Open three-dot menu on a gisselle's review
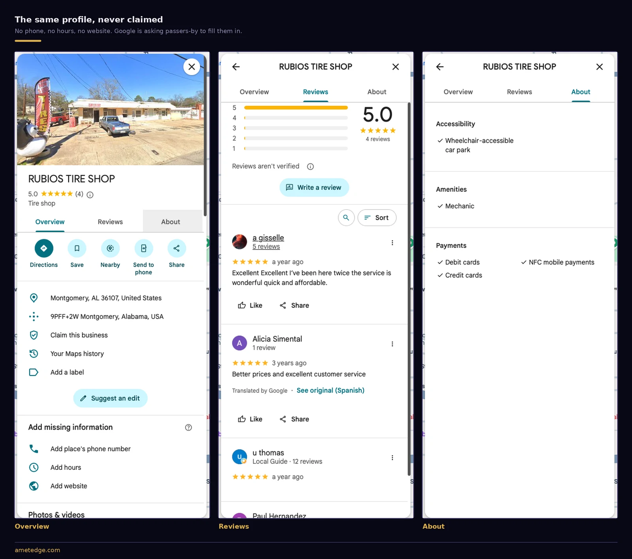632x559 pixels. pos(392,243)
